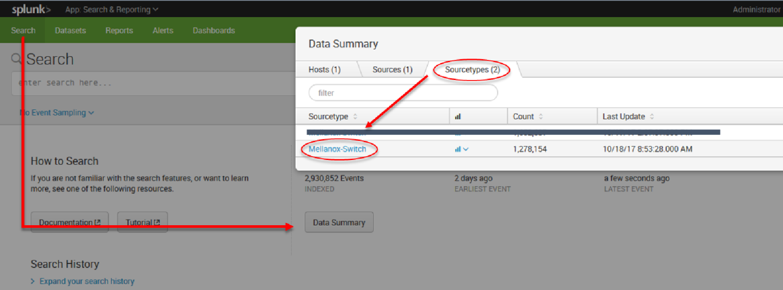This screenshot has width=783, height=290.
Task: Go to the Datasets tab
Action: coord(70,30)
